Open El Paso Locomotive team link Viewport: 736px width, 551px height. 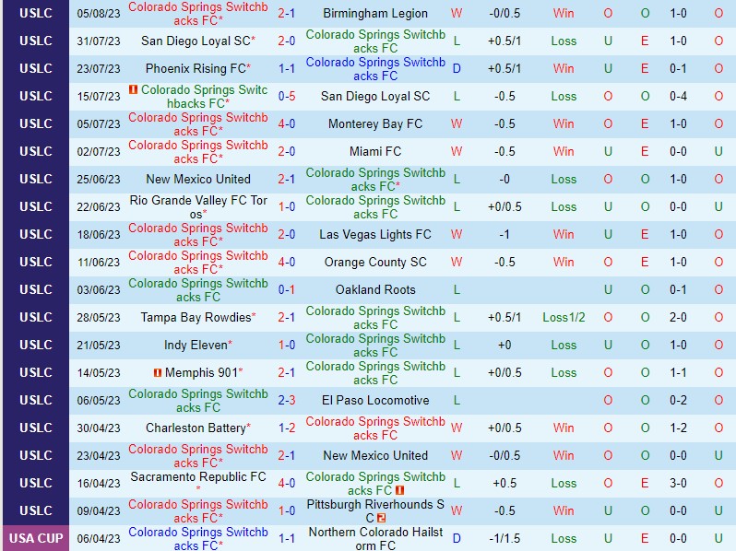click(x=375, y=401)
